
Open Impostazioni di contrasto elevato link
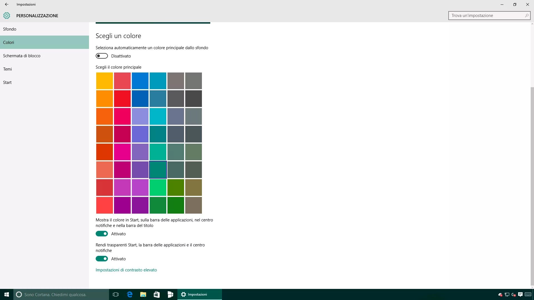pyautogui.click(x=126, y=270)
